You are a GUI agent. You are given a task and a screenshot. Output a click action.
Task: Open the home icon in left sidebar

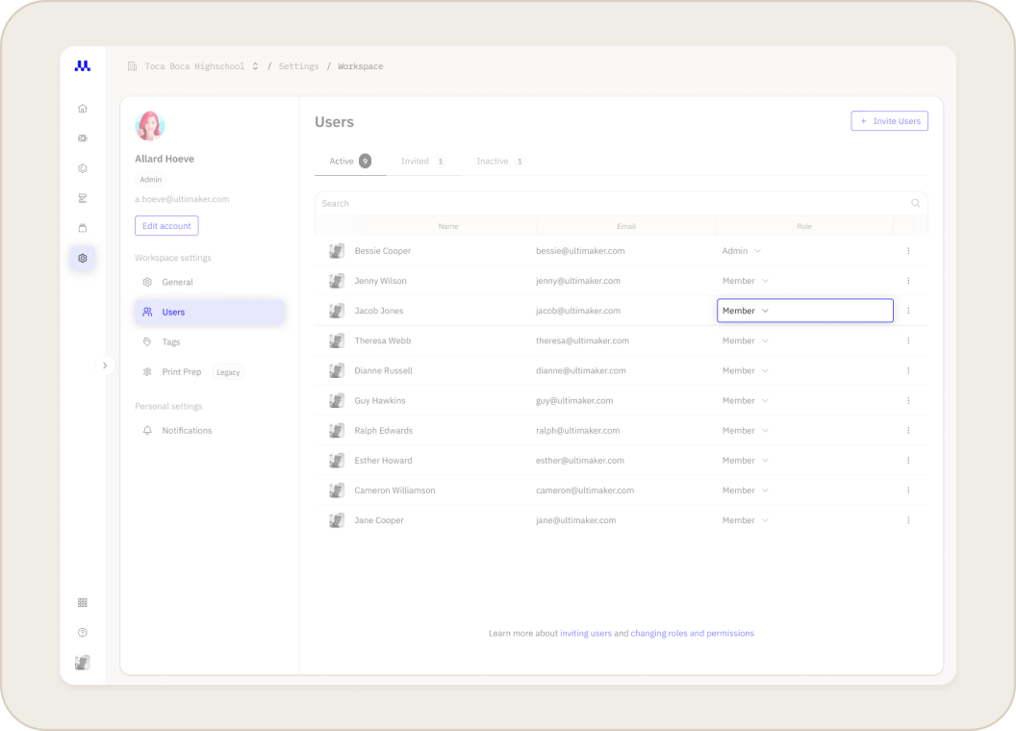click(83, 109)
